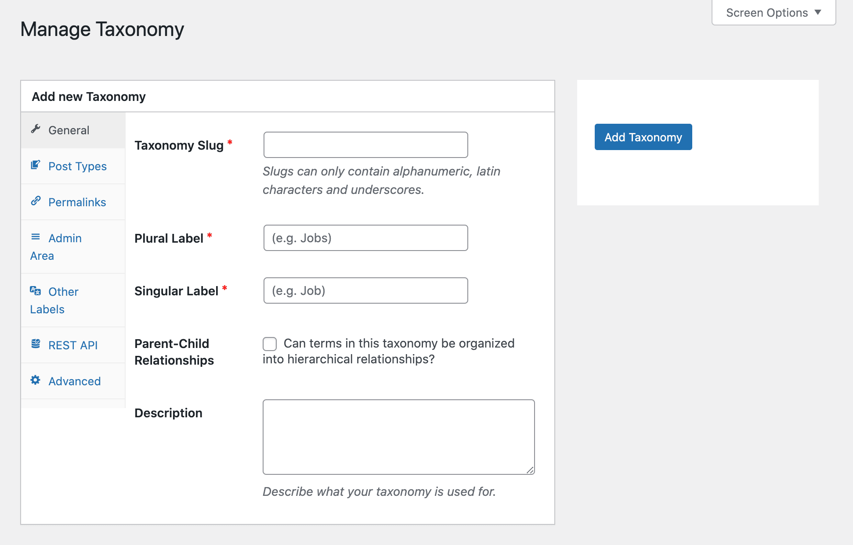Open the Advanced settings tab
Image resolution: width=853 pixels, height=545 pixels.
(74, 381)
